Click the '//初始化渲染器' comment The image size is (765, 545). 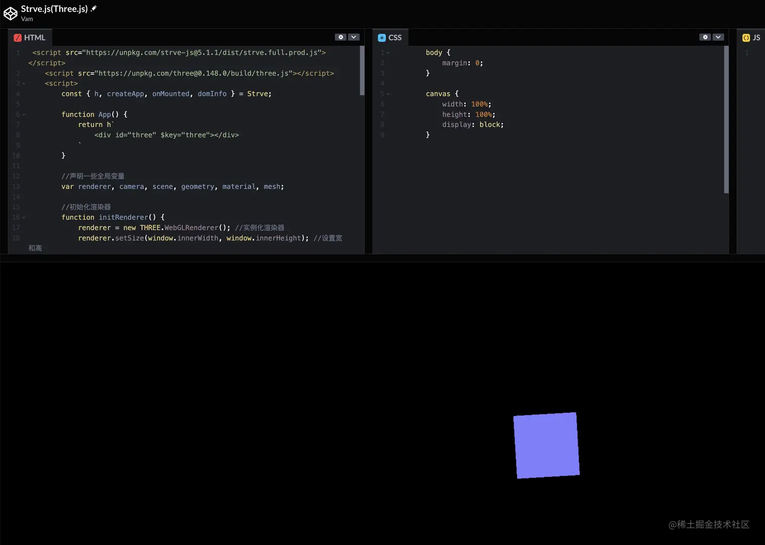point(86,207)
